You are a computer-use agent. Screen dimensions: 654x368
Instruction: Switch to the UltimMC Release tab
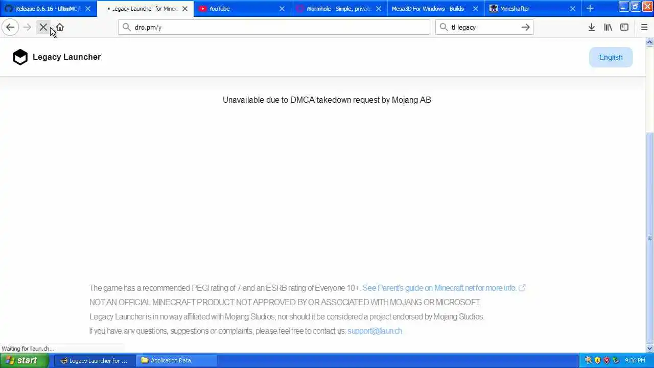pos(49,9)
